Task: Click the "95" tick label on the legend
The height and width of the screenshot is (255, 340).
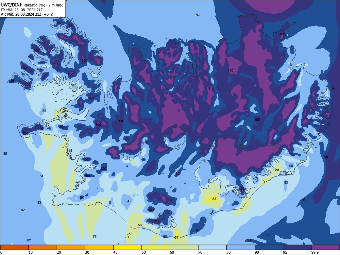Action: click(285, 252)
